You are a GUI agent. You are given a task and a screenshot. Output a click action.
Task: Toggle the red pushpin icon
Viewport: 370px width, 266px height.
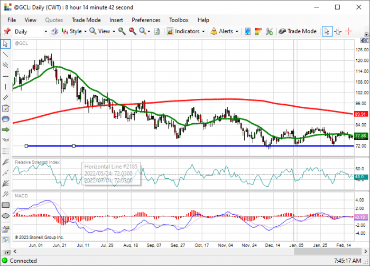pos(7,31)
